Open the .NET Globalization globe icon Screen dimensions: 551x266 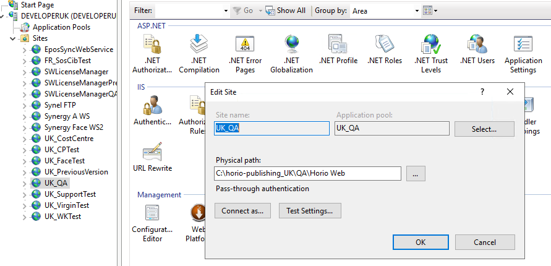291,45
